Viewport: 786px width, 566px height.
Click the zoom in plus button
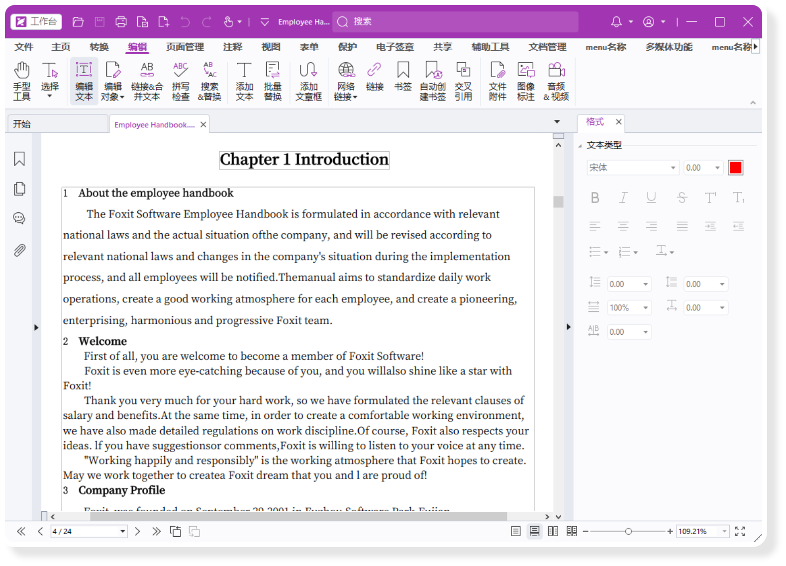click(670, 531)
